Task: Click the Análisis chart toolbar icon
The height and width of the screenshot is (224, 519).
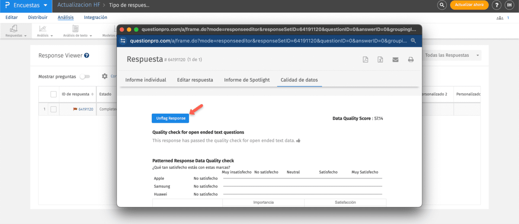Action: click(43, 28)
